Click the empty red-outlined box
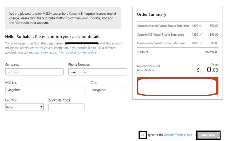Screen dimensions: 229x141 coord(177,86)
